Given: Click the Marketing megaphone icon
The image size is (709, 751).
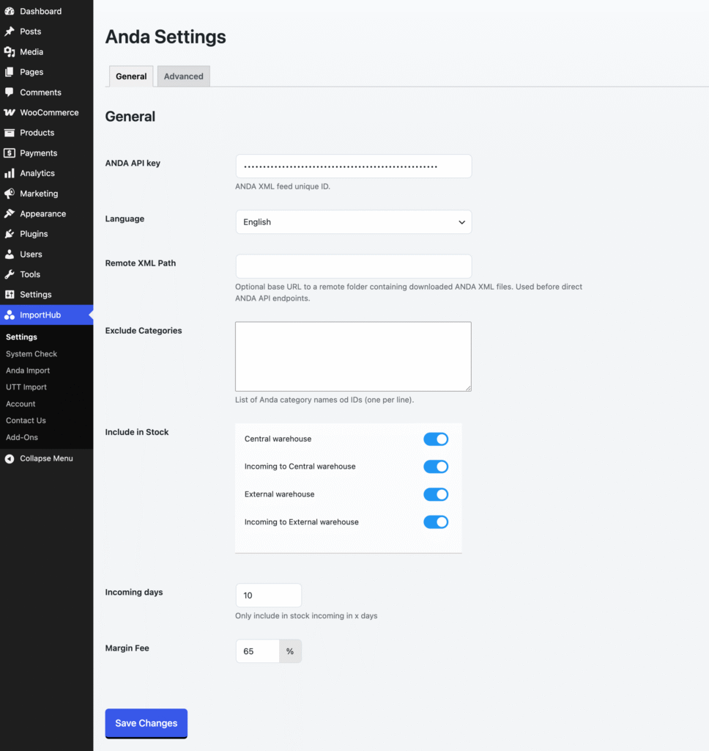Looking at the screenshot, I should [x=9, y=194].
